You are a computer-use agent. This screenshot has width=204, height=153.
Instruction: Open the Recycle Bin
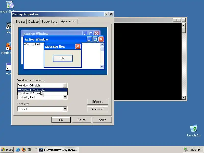(x=194, y=129)
